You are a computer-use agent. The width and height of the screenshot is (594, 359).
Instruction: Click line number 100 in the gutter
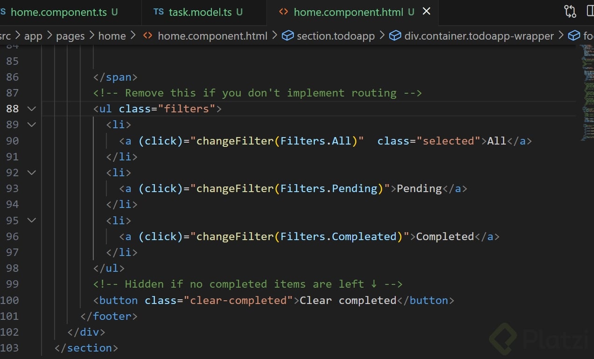pyautogui.click(x=10, y=300)
